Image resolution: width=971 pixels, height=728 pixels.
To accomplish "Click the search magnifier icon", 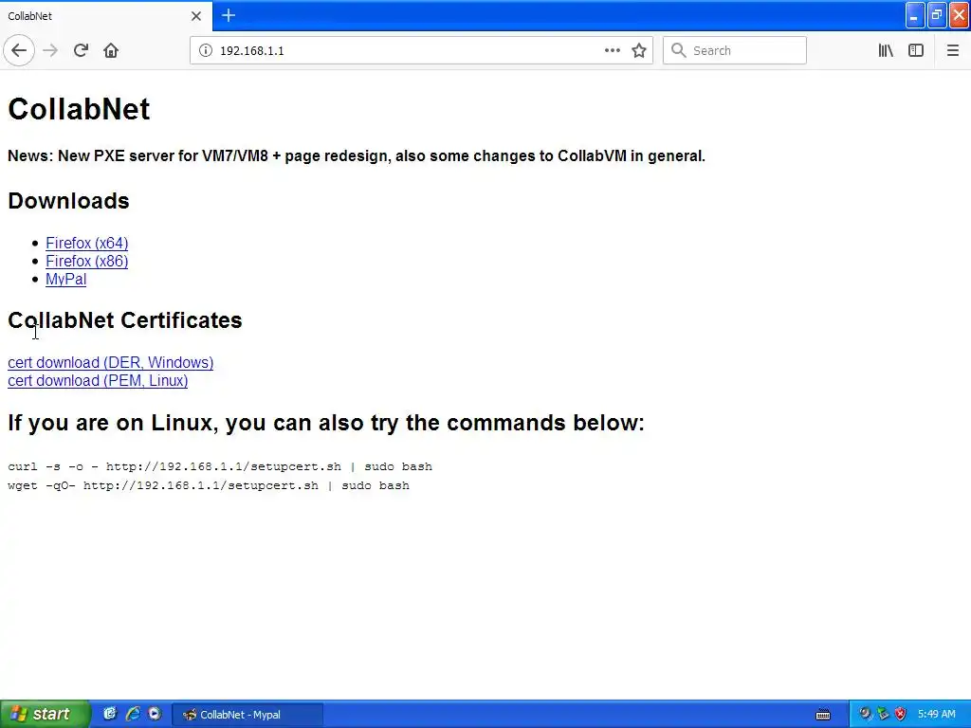I will (x=679, y=50).
